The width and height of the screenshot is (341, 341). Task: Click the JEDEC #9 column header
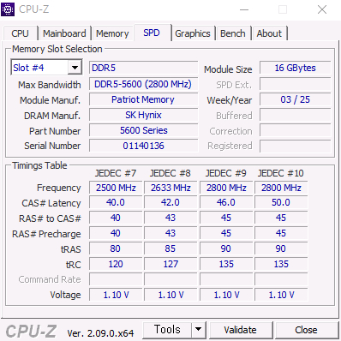point(226,173)
